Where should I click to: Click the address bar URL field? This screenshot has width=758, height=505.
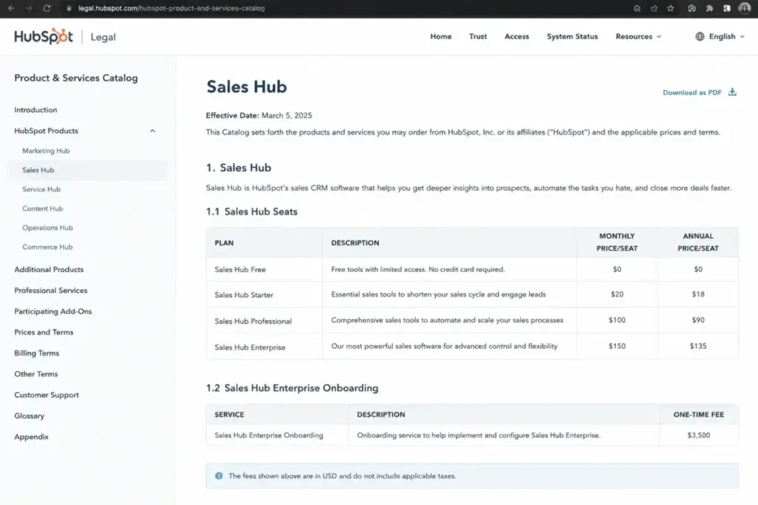[x=172, y=8]
